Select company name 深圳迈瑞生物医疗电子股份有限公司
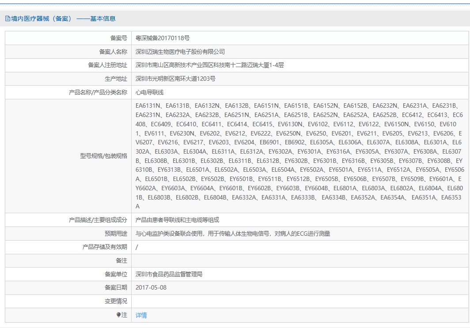This screenshot has height=328, width=470. point(180,52)
